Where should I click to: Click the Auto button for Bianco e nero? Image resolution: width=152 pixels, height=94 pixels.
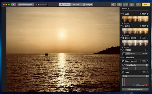pos(144,38)
